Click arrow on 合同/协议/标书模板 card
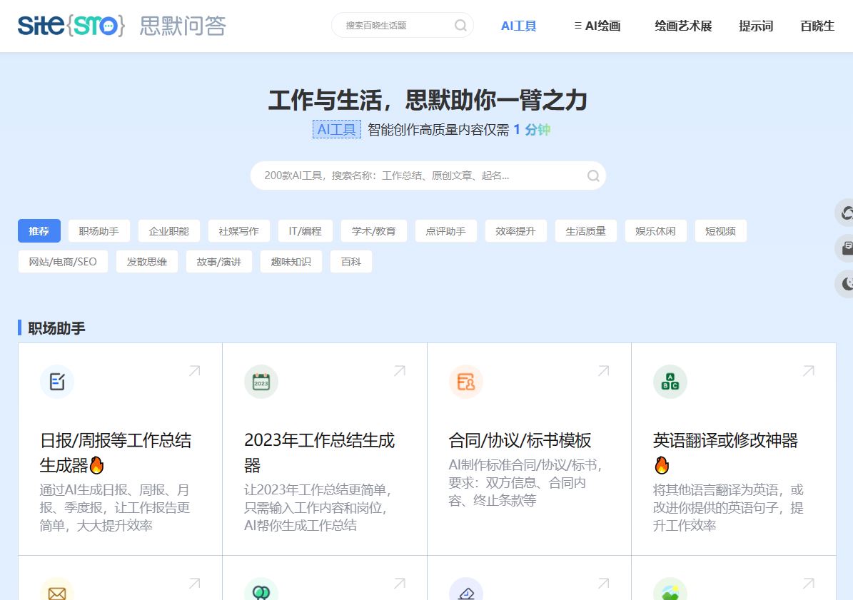 (603, 371)
